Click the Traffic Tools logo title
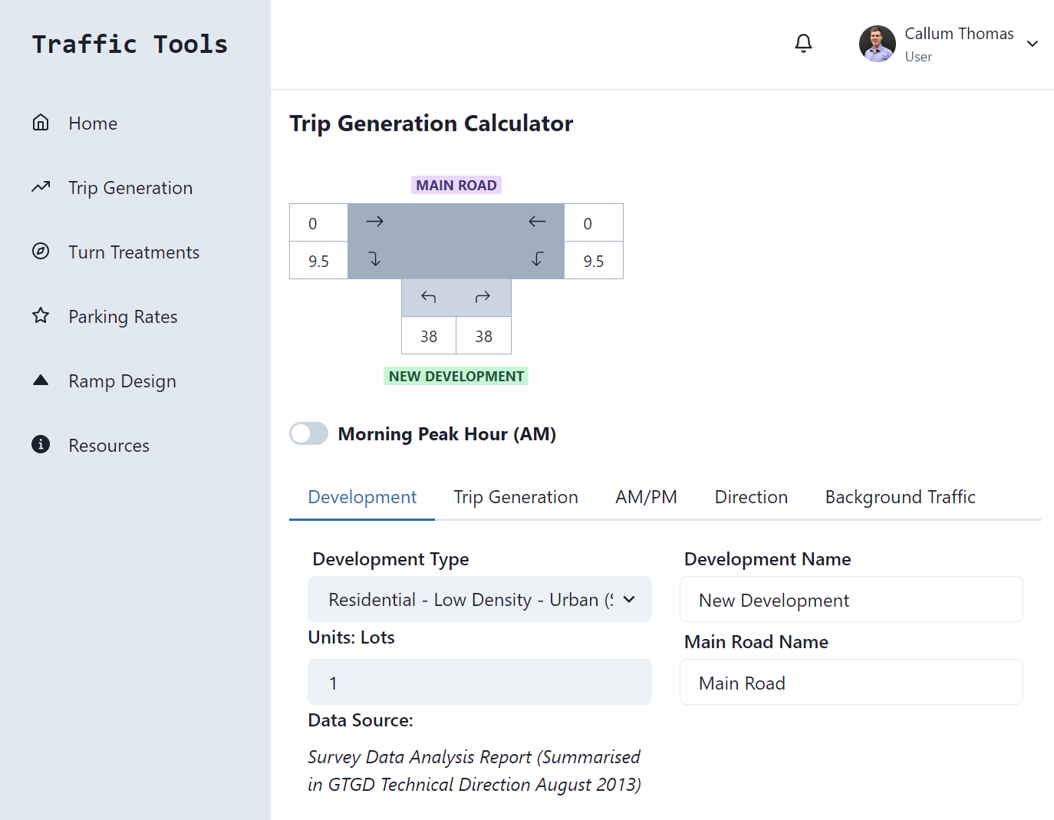1054x820 pixels. click(x=130, y=44)
